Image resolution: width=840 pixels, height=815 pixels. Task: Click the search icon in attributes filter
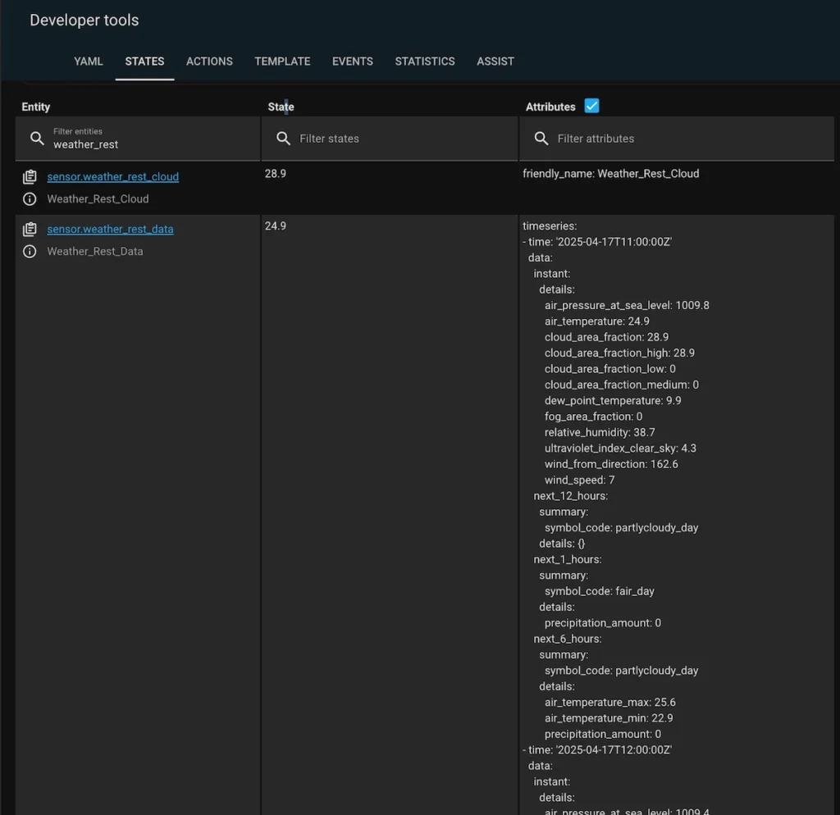coord(541,139)
